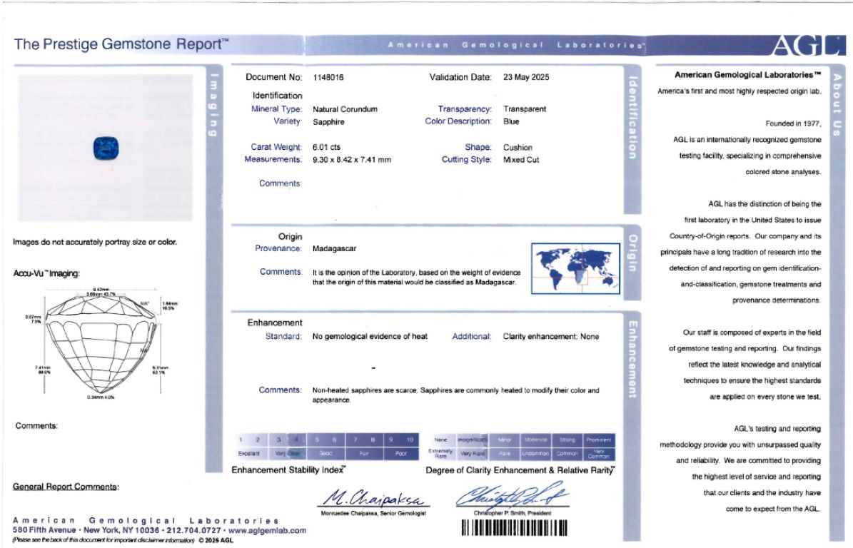This screenshot has height=548, width=853.
Task: Click 'Monruedee Chaipaksa, Senior Gemologist' caption
Action: (373, 513)
